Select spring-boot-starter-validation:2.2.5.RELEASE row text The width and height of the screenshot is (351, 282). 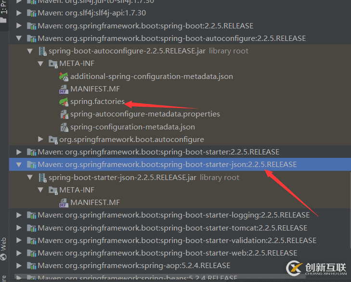[177, 240]
